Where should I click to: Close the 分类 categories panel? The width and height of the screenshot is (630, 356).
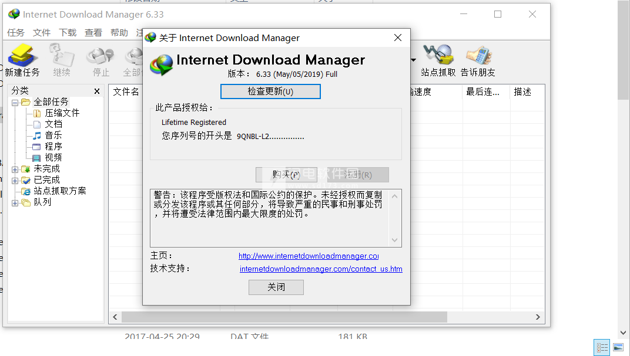97,91
